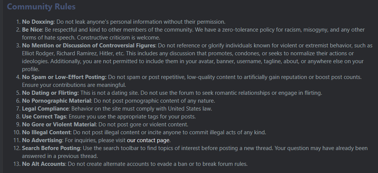Open the "our contact page" link

(148, 140)
